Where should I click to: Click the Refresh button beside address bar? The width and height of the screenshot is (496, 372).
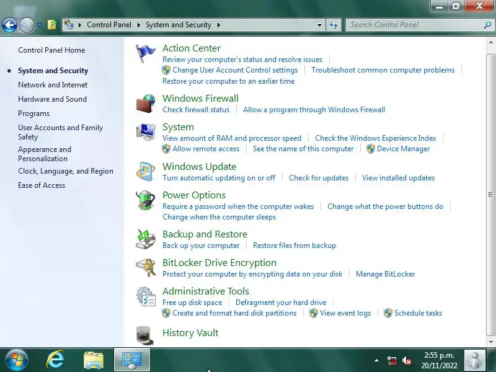tap(334, 25)
